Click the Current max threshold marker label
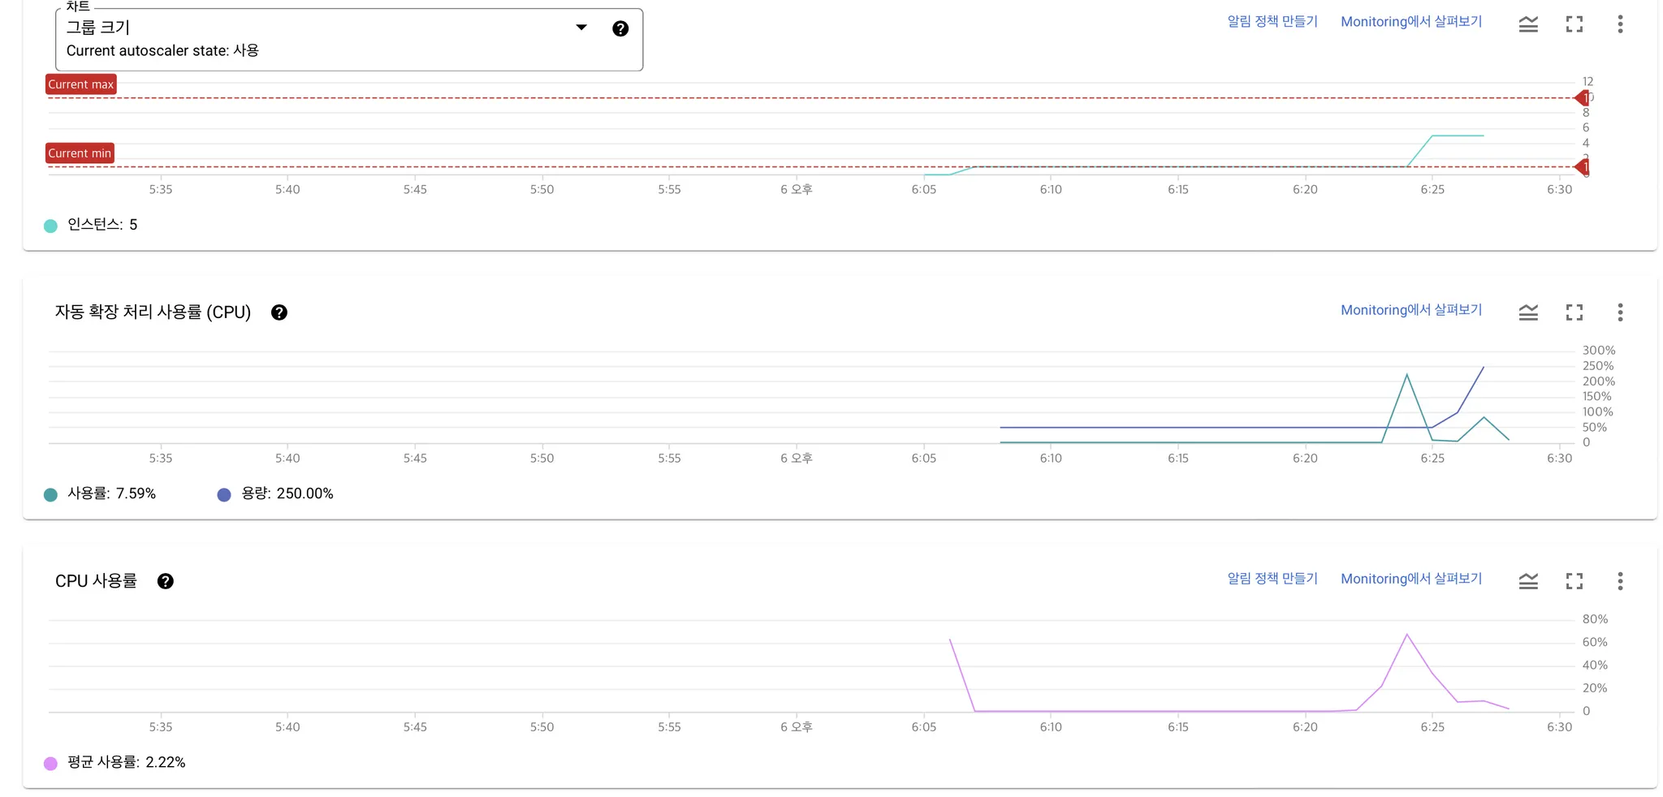Viewport: 1663px width, 797px height. click(81, 84)
